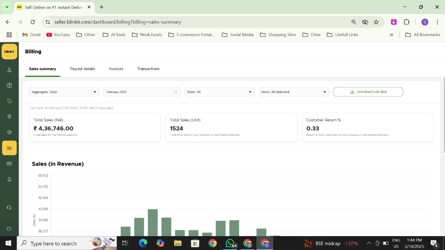Open the Transactions tab
Image resolution: width=445 pixels, height=250 pixels.
pos(148,69)
